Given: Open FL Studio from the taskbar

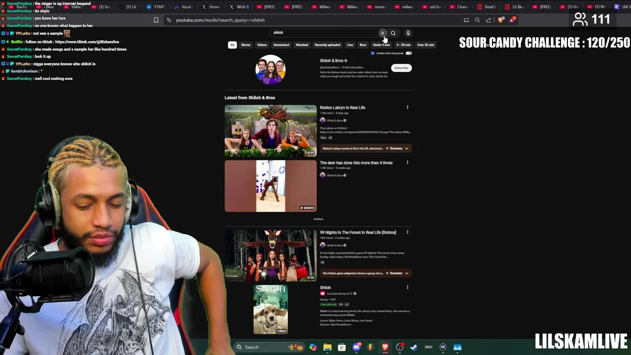Looking at the screenshot, I should tap(371, 347).
